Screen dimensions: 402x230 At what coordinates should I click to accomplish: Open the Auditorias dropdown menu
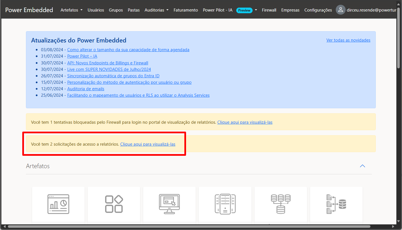pyautogui.click(x=156, y=10)
